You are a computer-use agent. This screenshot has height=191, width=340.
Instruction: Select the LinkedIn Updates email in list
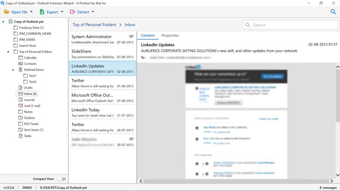[x=102, y=68]
